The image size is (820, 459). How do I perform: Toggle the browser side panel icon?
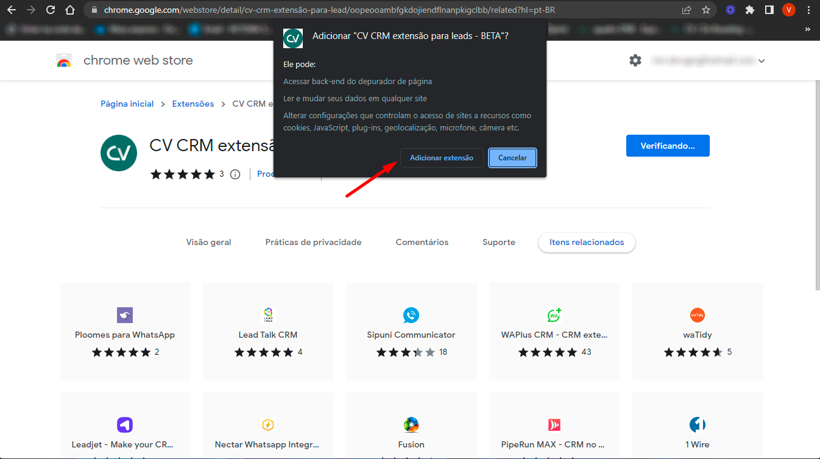[x=769, y=10]
